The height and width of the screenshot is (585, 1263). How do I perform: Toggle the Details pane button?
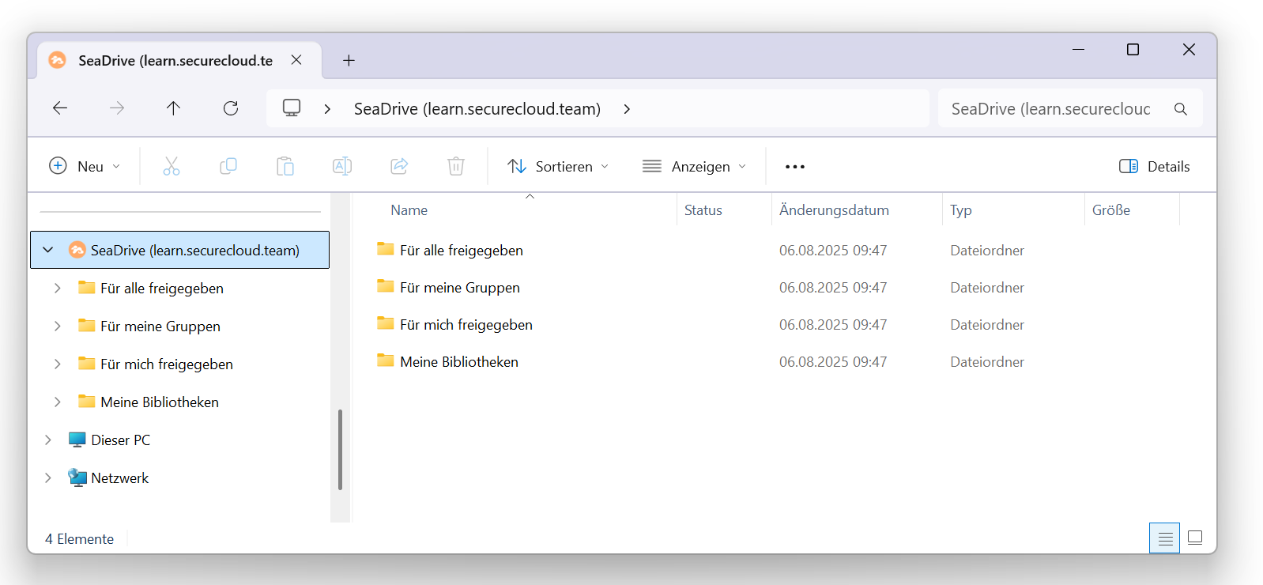1155,166
